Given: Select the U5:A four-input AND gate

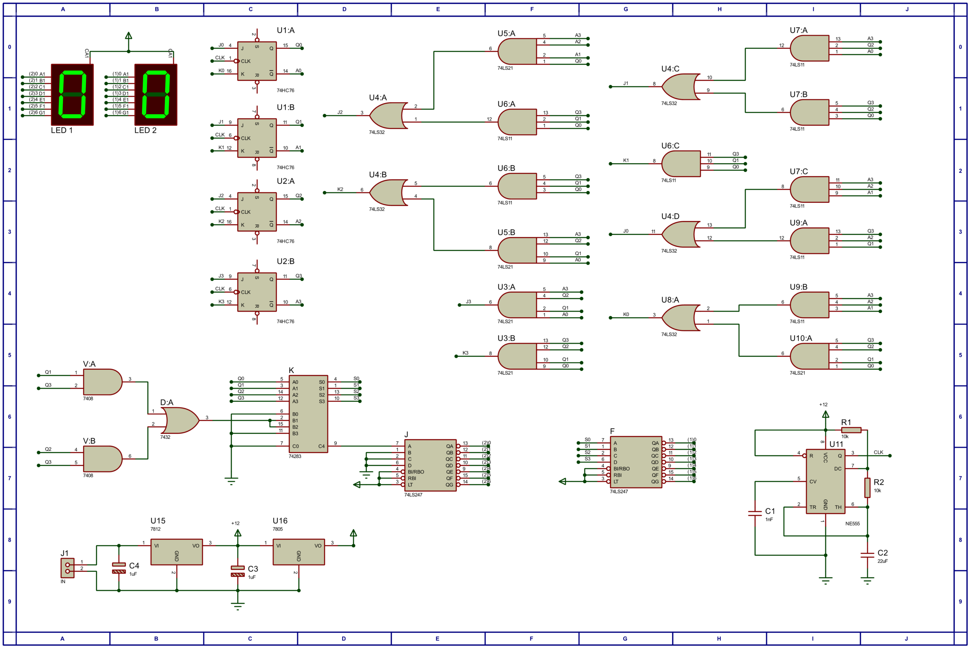Looking at the screenshot, I should point(517,51).
